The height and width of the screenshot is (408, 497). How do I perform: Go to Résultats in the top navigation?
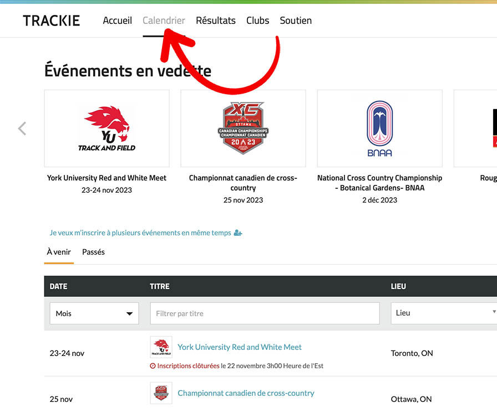[216, 20]
